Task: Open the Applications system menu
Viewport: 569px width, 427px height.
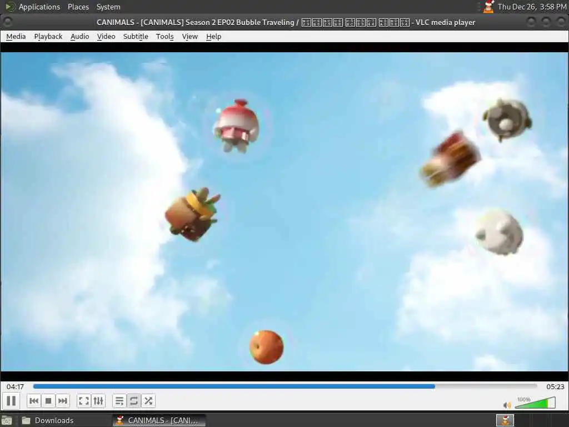Action: coord(39,7)
